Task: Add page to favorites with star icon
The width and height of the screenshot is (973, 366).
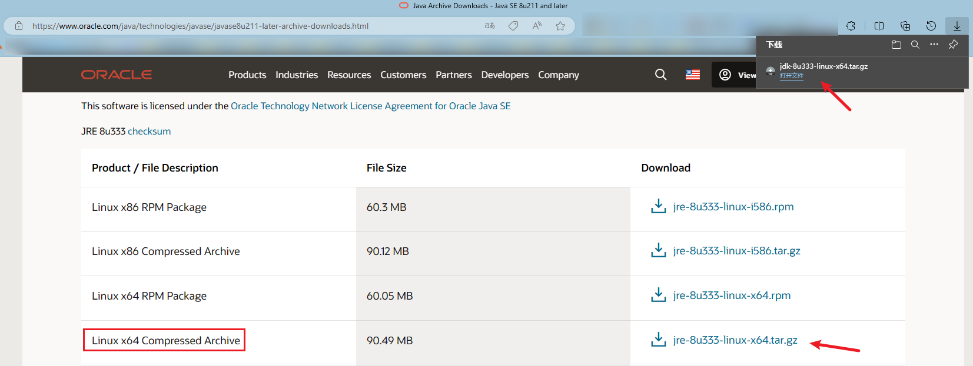Action: 560,26
